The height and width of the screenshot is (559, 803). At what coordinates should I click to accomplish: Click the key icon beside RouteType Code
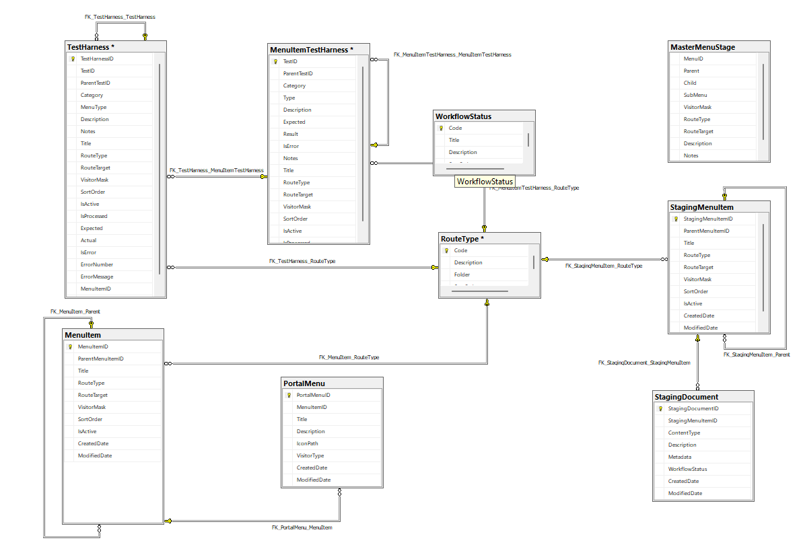[446, 251]
